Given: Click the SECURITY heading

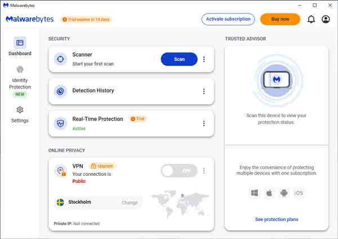Looking at the screenshot, I should (x=59, y=39).
